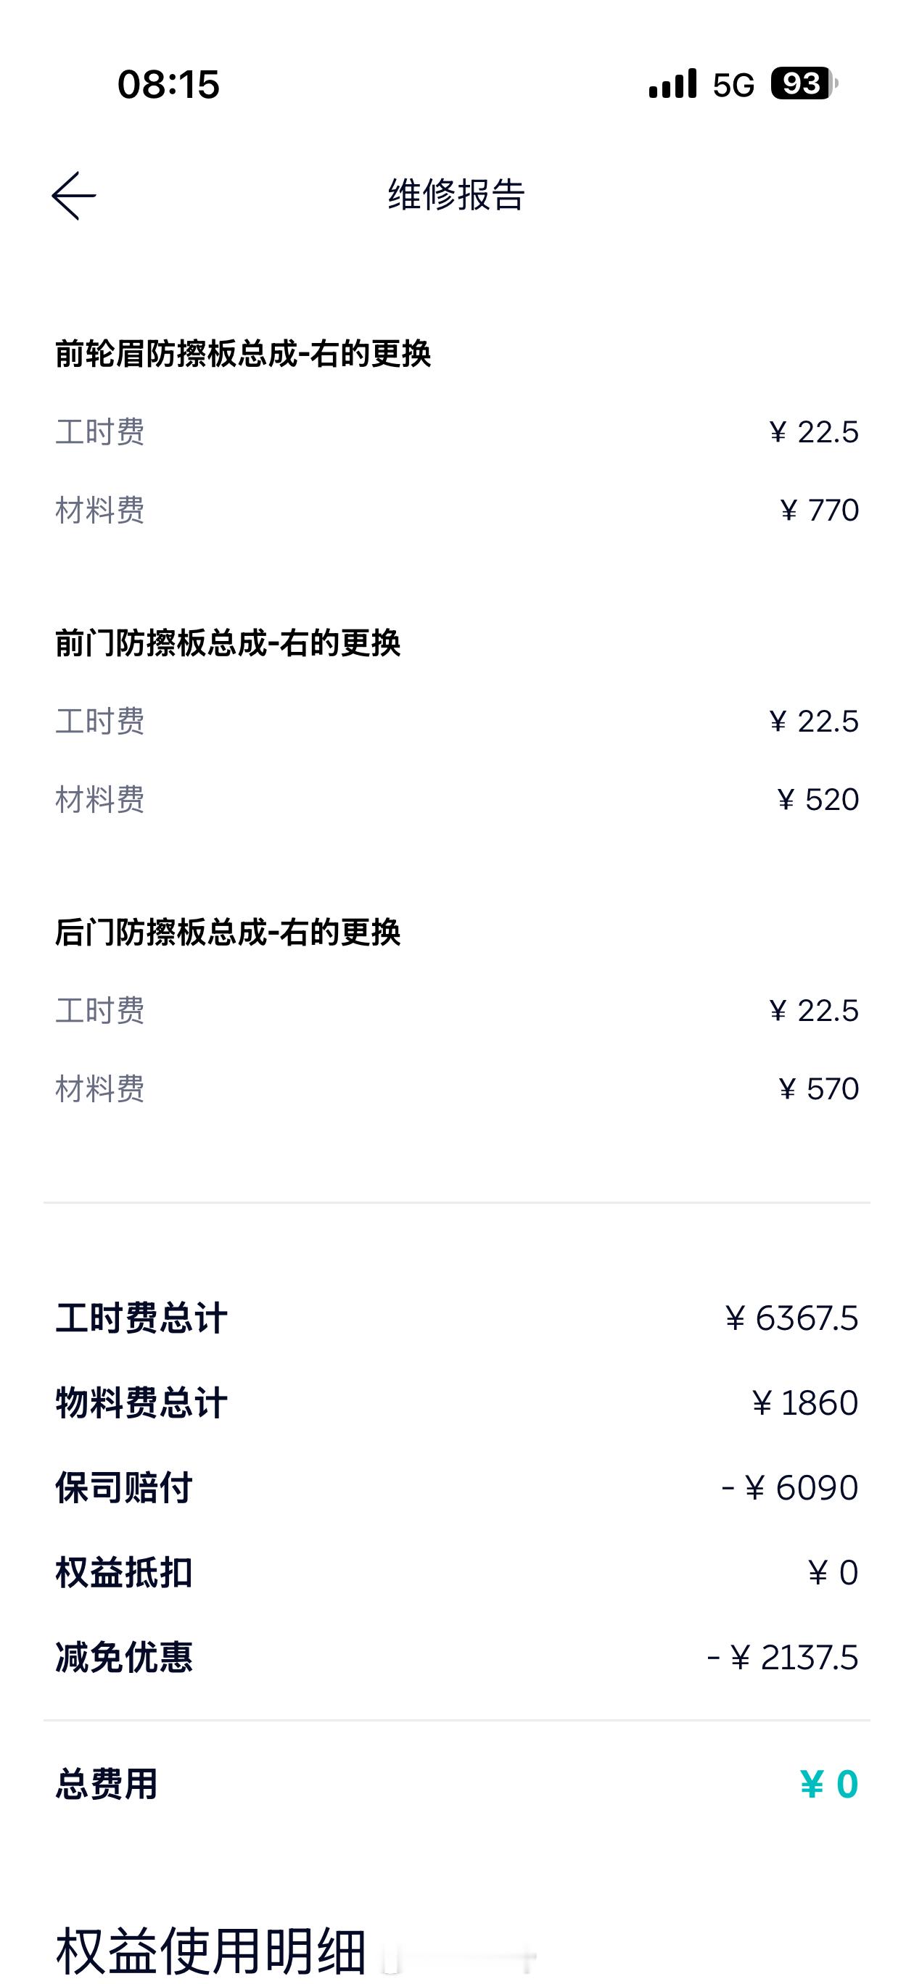Tap the 减免优惠 amount ¥ 2137.5
The width and height of the screenshot is (914, 1984).
coord(781,1657)
